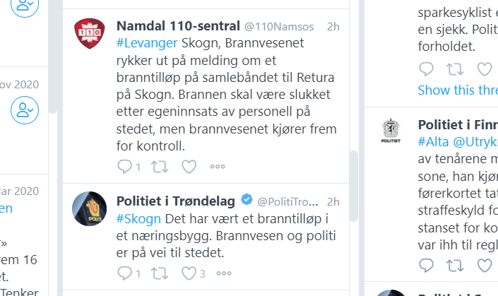
Task: Reply to the Politiet i Trøndelag tweet
Action: point(124,273)
